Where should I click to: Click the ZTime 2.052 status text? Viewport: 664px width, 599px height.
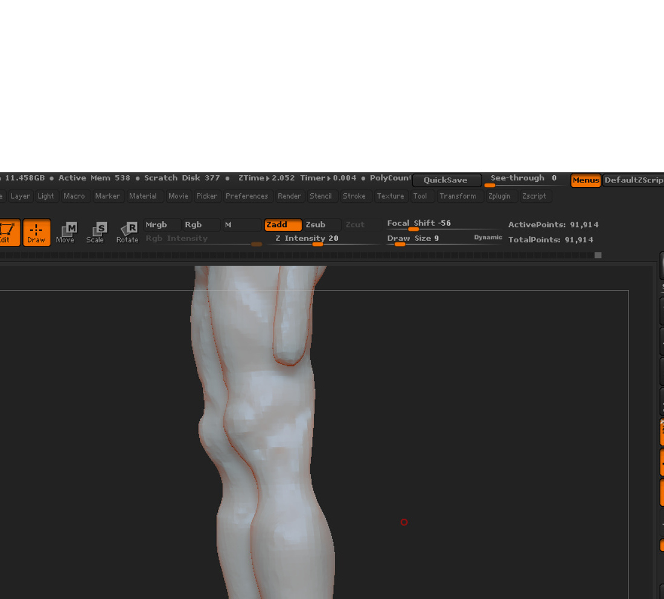pyautogui.click(x=266, y=178)
